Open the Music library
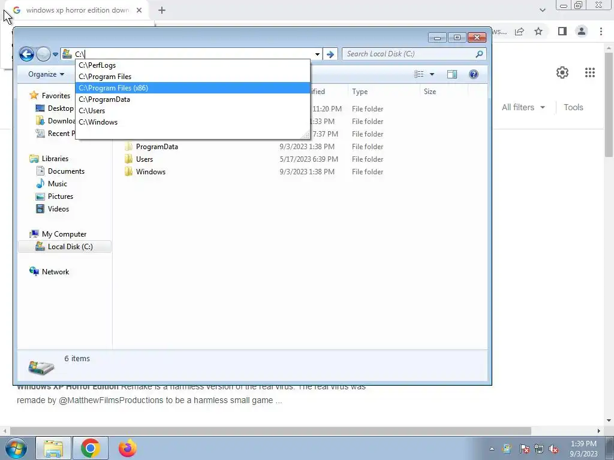This screenshot has width=614, height=460. pos(57,183)
